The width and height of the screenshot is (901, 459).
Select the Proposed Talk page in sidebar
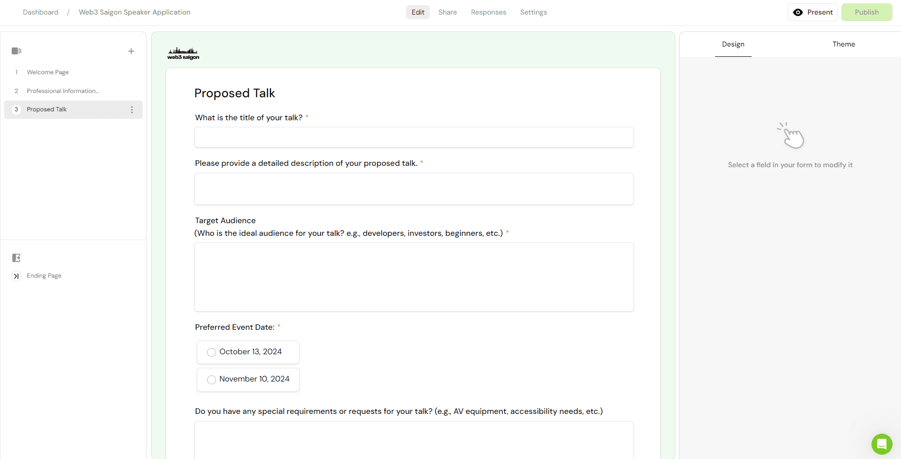pyautogui.click(x=73, y=109)
